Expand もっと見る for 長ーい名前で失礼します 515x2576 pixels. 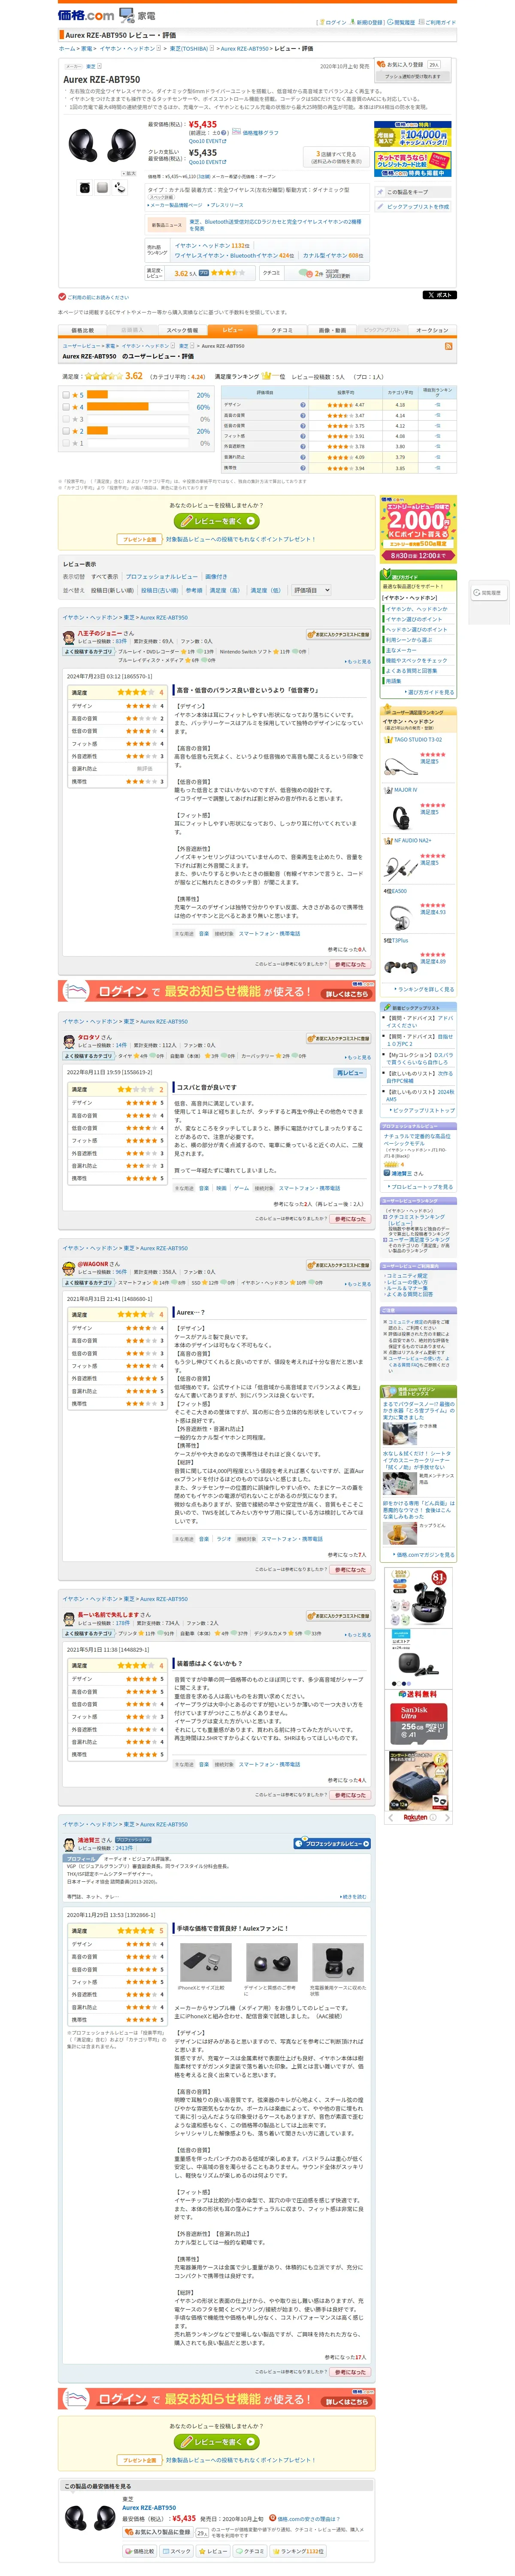click(x=358, y=1634)
